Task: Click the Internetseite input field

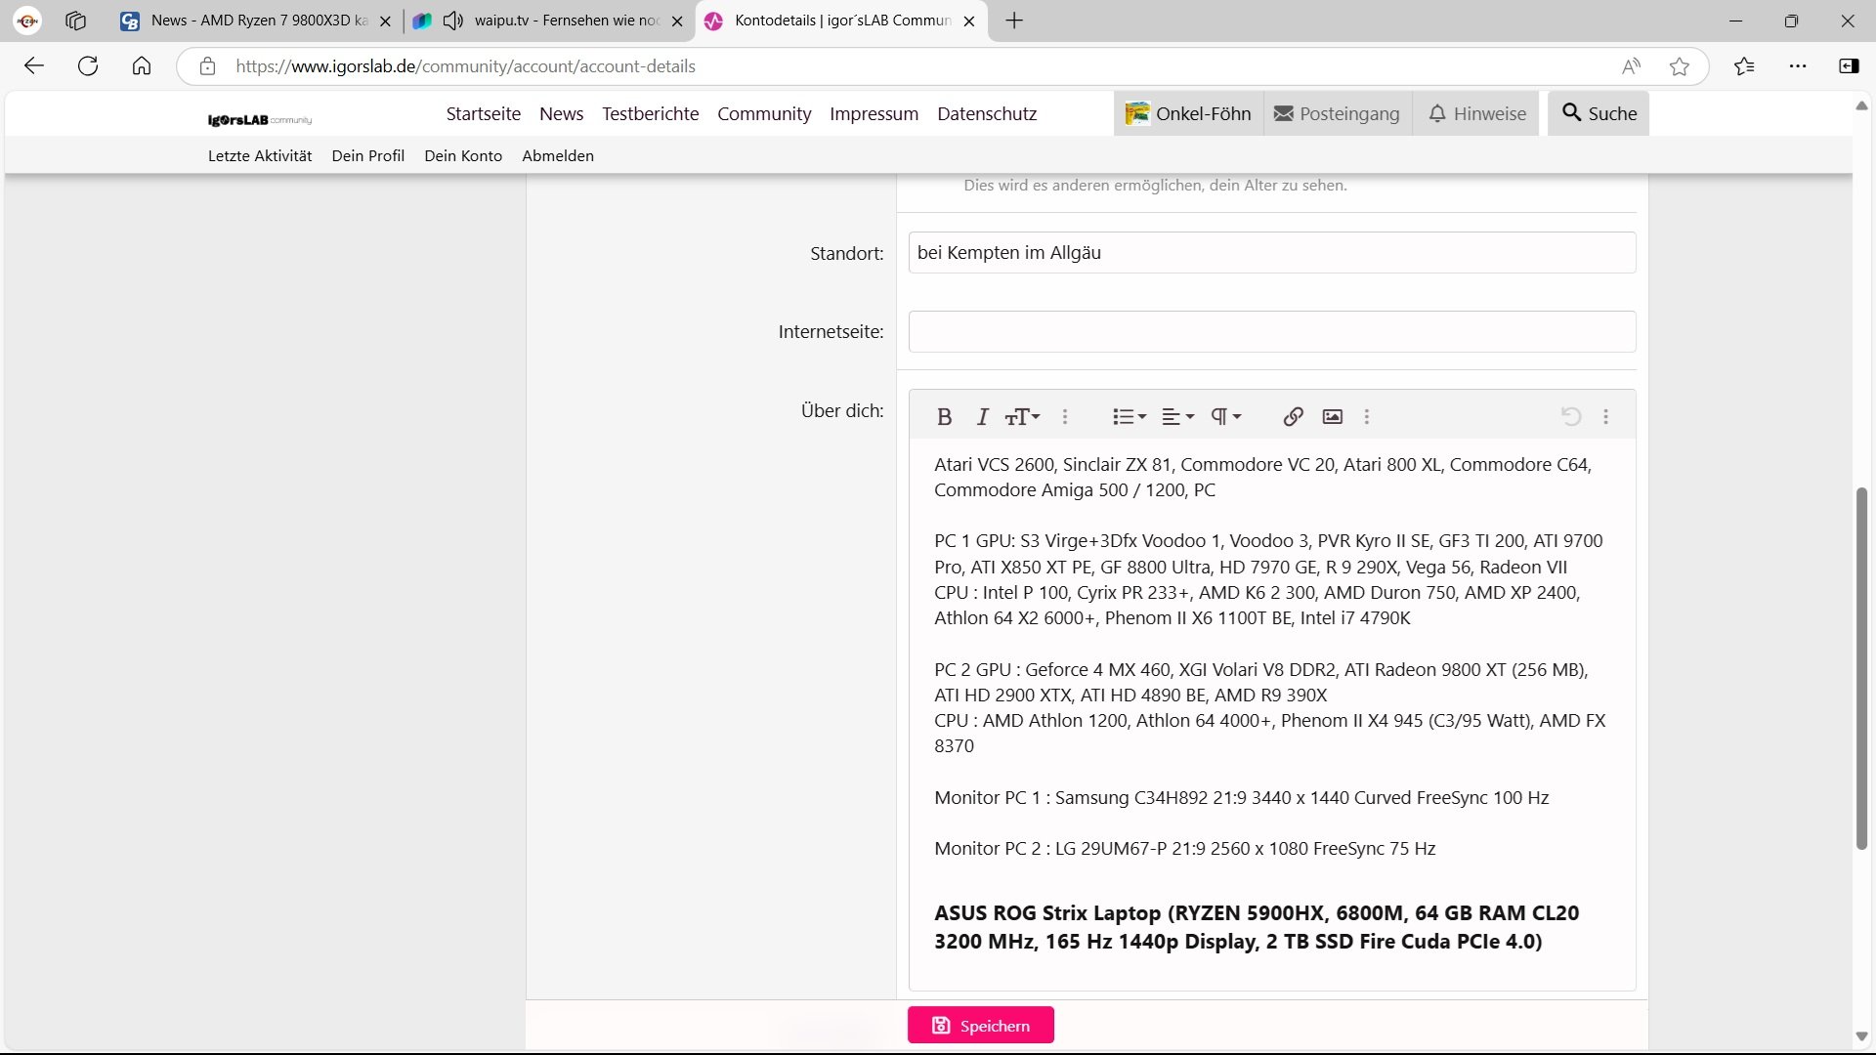Action: 1271,332
